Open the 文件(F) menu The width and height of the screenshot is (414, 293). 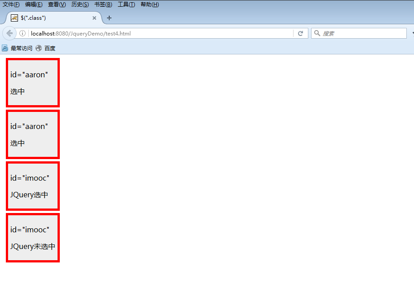coord(11,4)
